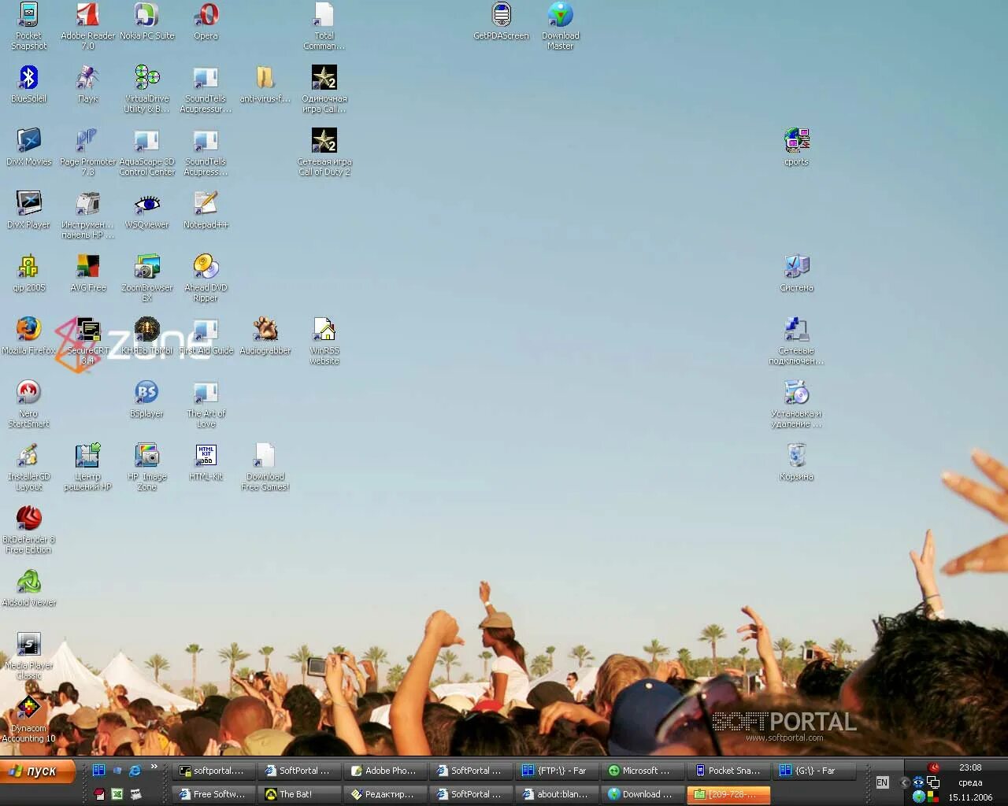Launch the HTML-Kit shortcut
Viewport: 1008px width, 806px height.
point(206,462)
